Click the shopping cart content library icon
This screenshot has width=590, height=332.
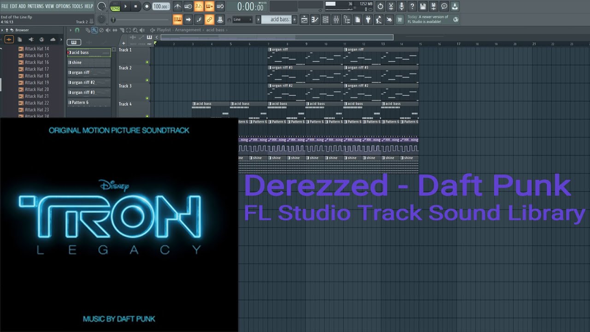tap(400, 19)
